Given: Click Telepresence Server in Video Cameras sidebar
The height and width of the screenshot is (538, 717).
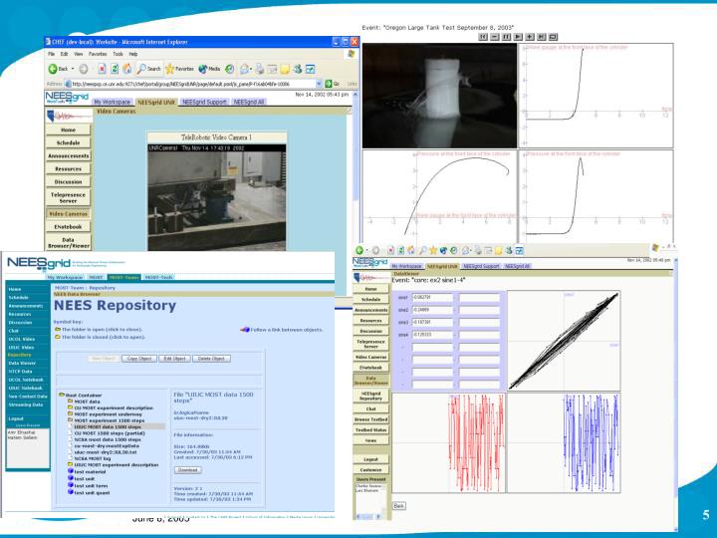Looking at the screenshot, I should (x=68, y=197).
